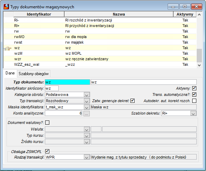
Task: Click 'Wydanie mag. z tytułu sprzedaży' description
Action: (x=144, y=157)
